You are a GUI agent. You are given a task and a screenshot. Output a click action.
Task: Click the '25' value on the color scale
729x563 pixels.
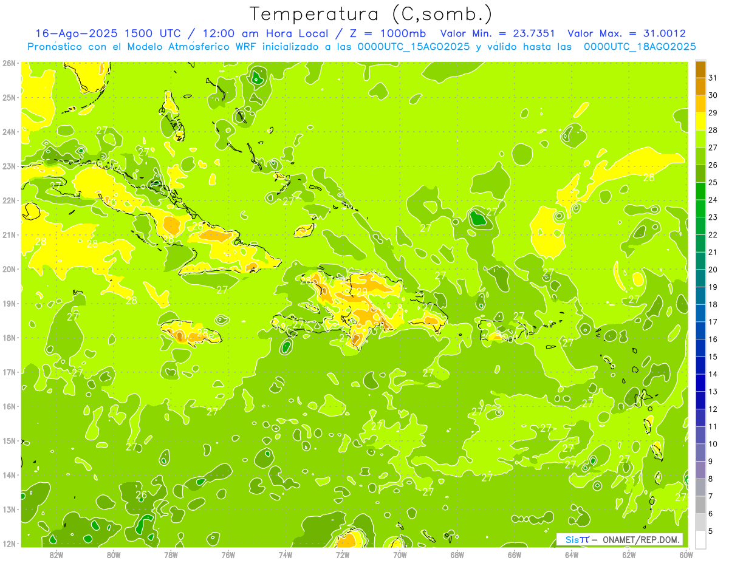tap(713, 182)
